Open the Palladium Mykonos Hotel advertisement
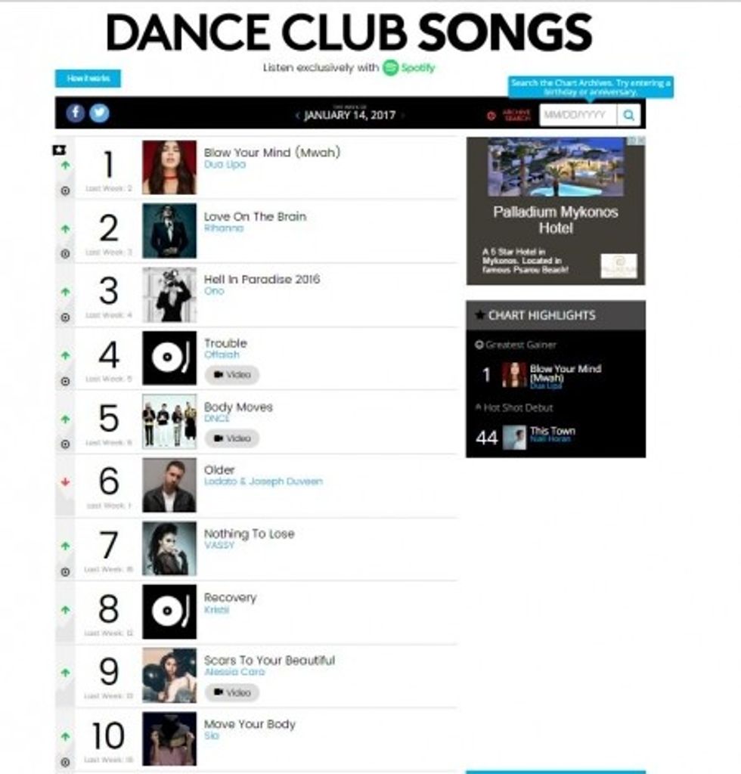The width and height of the screenshot is (741, 774). (556, 211)
